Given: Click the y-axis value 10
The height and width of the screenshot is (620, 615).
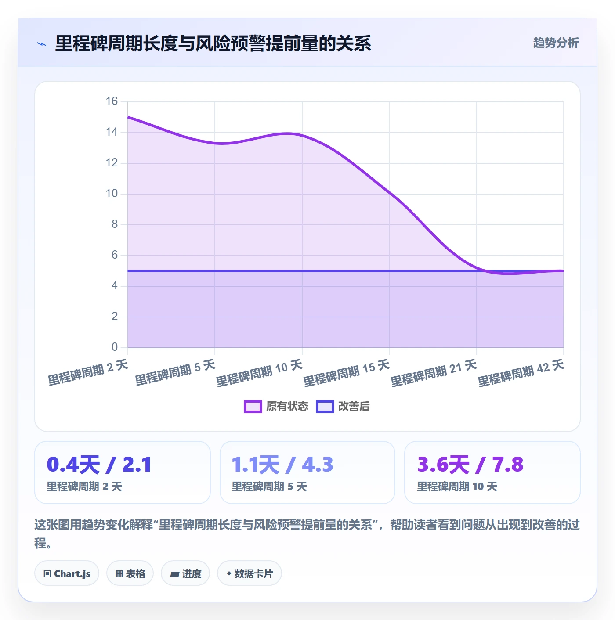Looking at the screenshot, I should coord(112,194).
